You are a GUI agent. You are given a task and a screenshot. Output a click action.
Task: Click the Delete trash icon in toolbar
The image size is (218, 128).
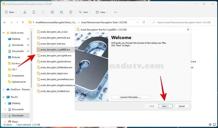coord(71,12)
